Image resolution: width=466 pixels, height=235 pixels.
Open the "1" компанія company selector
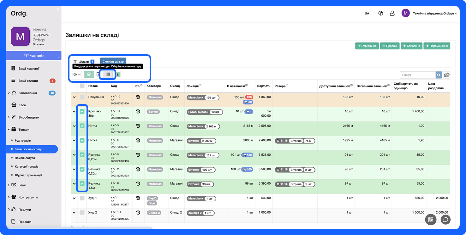[x=34, y=56]
